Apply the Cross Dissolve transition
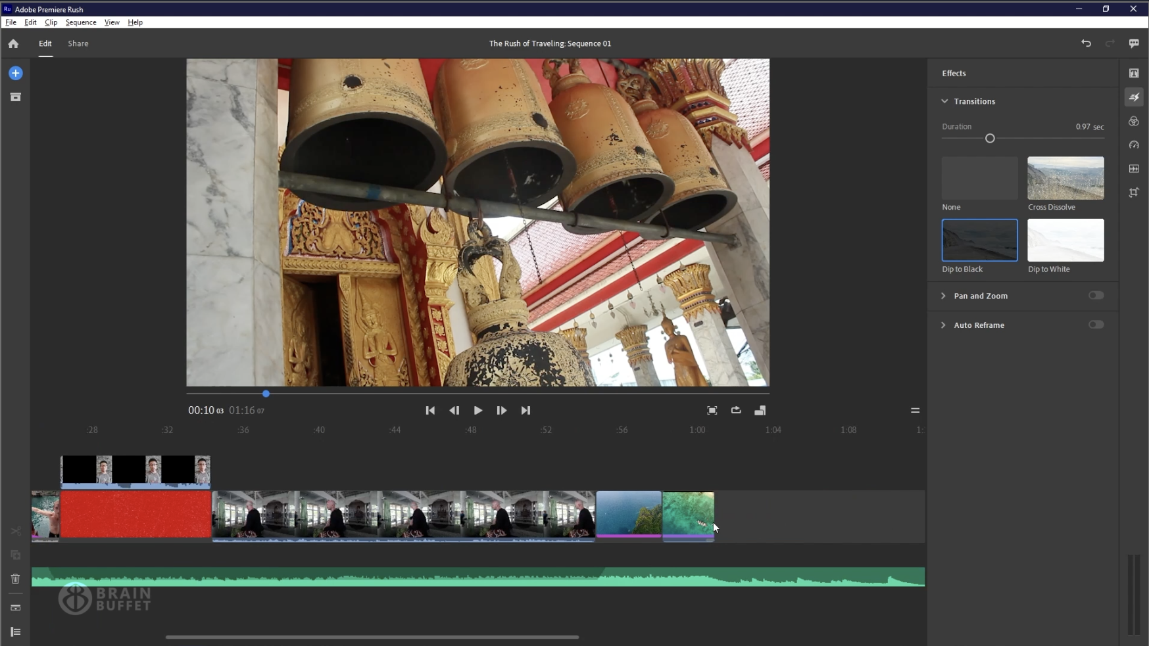Image resolution: width=1149 pixels, height=646 pixels. point(1064,178)
